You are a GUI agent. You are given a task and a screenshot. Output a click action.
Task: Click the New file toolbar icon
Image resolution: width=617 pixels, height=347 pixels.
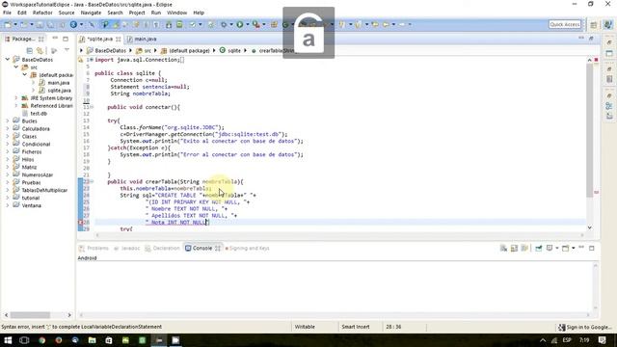tap(8, 24)
